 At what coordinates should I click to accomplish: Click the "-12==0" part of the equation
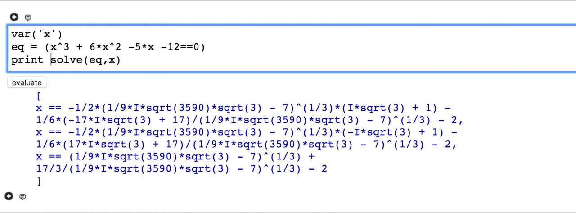[179, 47]
